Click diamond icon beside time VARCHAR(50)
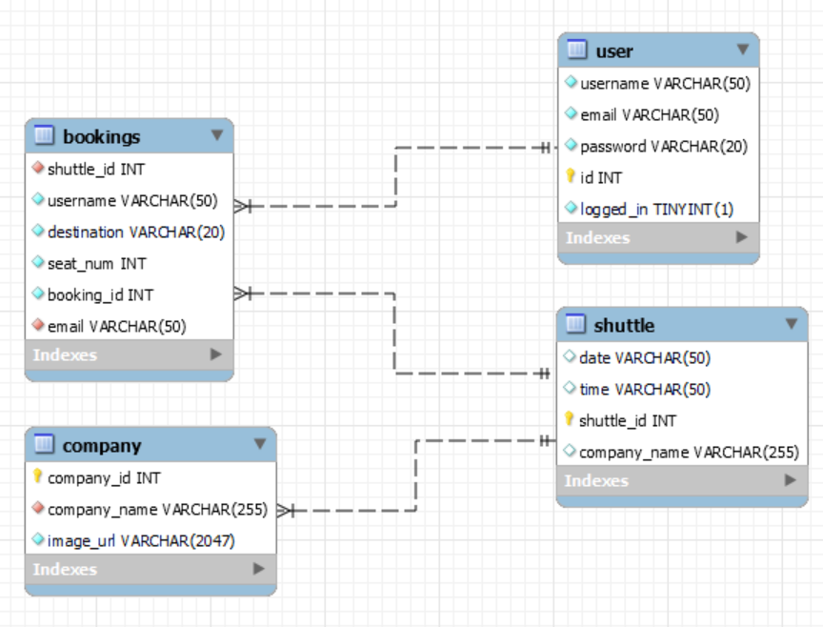823x627 pixels. point(570,388)
